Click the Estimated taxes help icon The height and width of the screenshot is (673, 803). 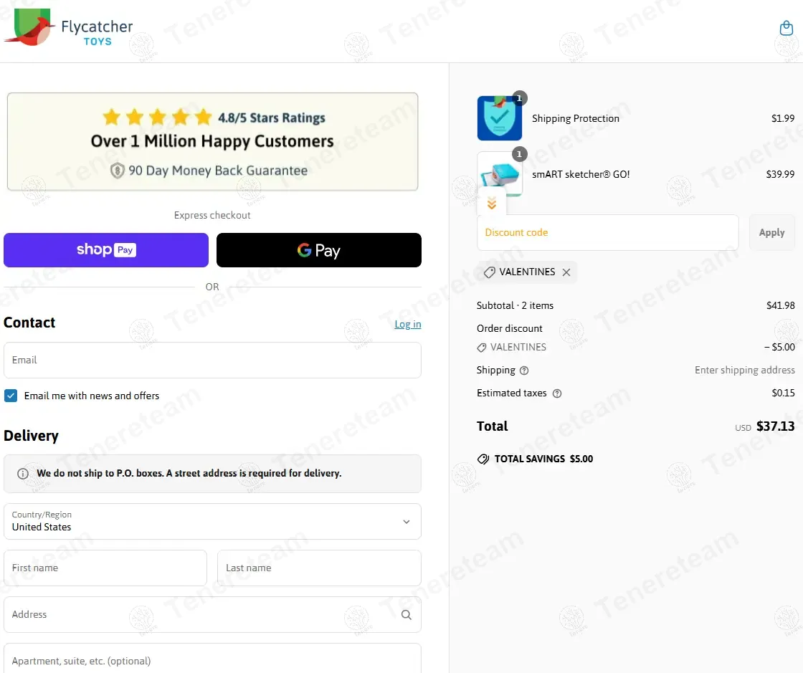click(557, 393)
